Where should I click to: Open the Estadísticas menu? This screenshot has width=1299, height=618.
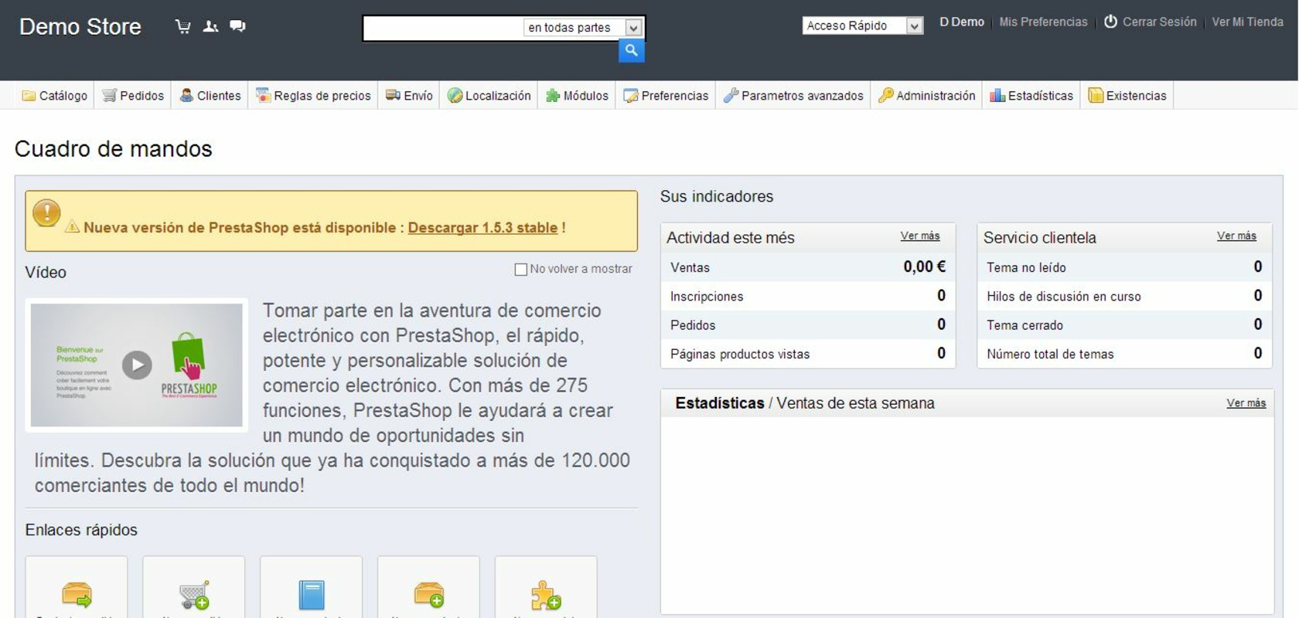pyautogui.click(x=1031, y=96)
